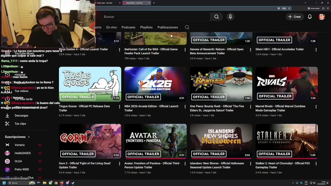Click the YouTube search magnifier button
The width and height of the screenshot is (331, 186).
pyautogui.click(x=216, y=17)
